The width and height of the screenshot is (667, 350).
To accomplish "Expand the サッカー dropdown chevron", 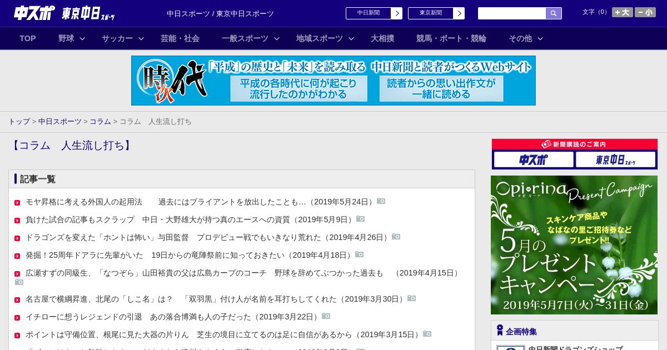I will pyautogui.click(x=141, y=39).
